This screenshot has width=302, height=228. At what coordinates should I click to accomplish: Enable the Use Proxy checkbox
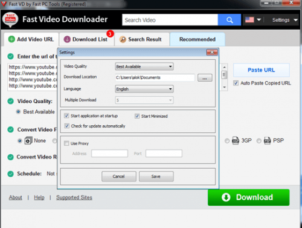66,143
